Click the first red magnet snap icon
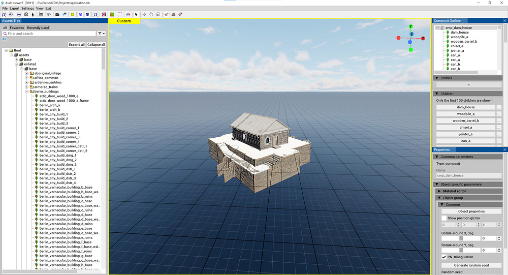 tap(166, 14)
